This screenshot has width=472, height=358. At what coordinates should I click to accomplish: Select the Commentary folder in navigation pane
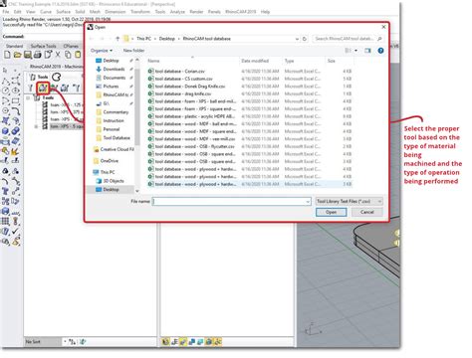click(x=115, y=112)
